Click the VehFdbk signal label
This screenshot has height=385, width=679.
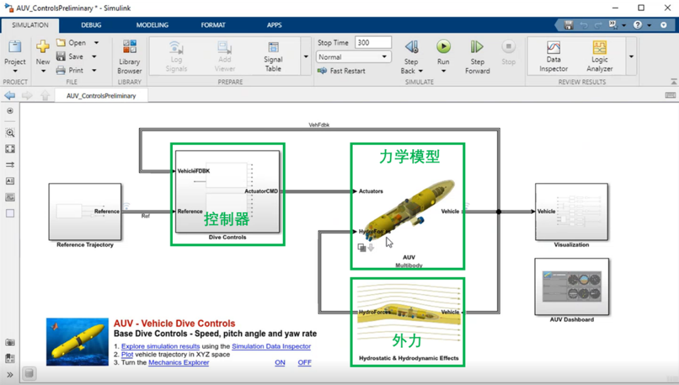click(319, 125)
